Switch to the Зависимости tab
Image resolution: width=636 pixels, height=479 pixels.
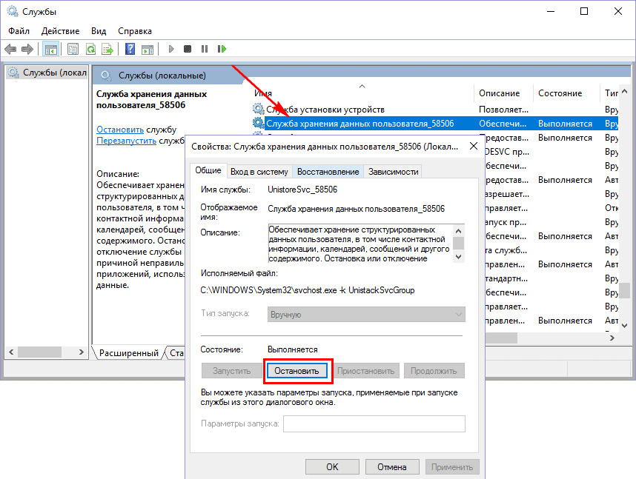pos(393,171)
